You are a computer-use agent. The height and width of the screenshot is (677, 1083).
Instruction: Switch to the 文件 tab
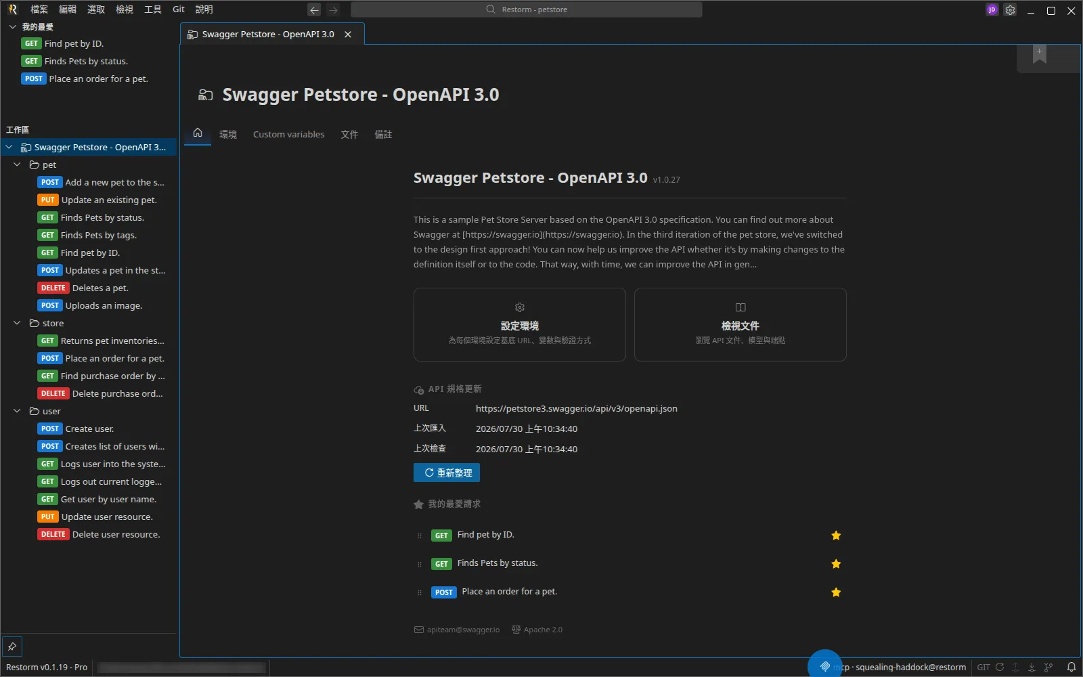pyautogui.click(x=349, y=135)
